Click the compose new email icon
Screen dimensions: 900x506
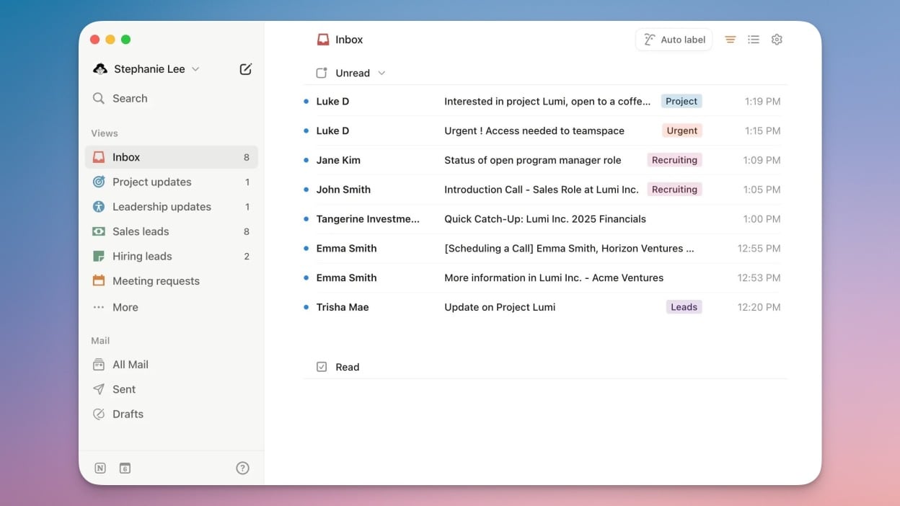pyautogui.click(x=245, y=69)
